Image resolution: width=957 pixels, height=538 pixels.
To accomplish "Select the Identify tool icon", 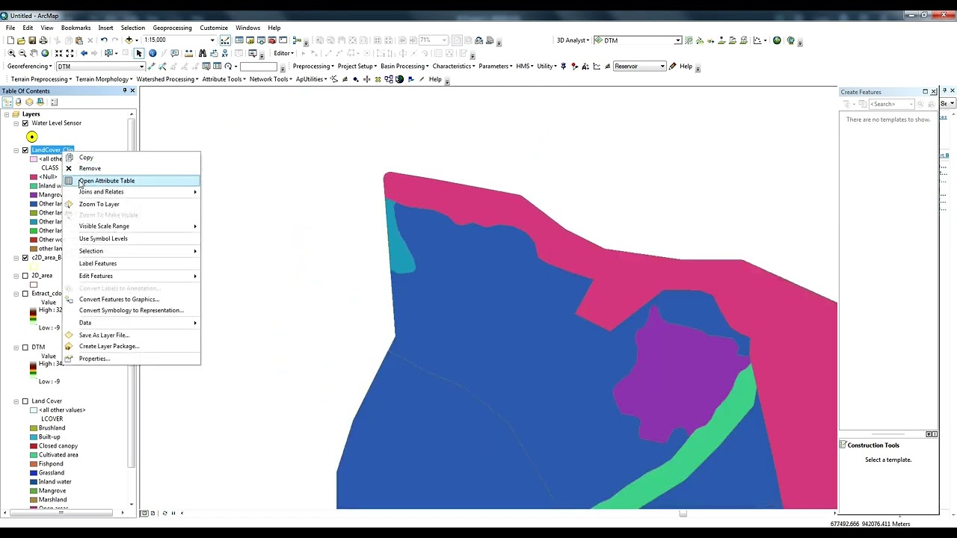I will (x=153, y=53).
